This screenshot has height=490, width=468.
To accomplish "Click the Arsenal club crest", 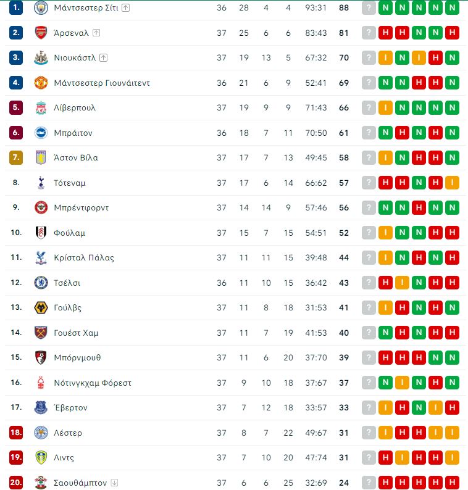I will pyautogui.click(x=41, y=33).
